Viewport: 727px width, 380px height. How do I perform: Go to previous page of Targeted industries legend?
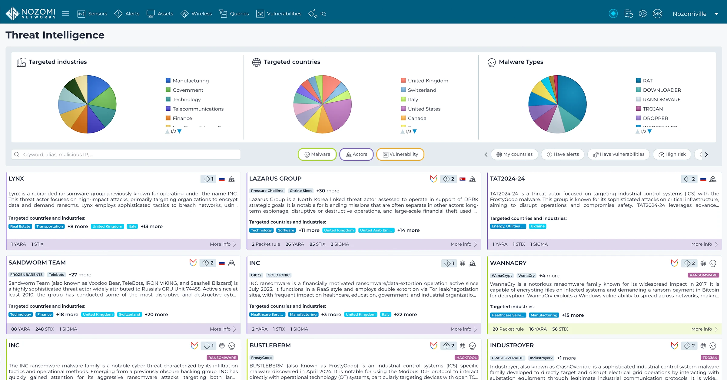[x=167, y=131]
